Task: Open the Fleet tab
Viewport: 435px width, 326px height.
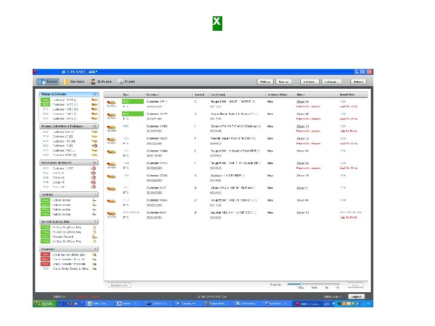Action: point(126,81)
